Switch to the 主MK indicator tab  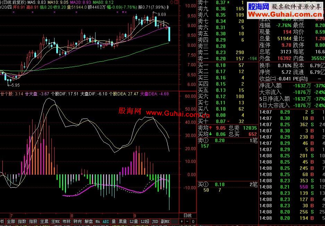click(55, 221)
